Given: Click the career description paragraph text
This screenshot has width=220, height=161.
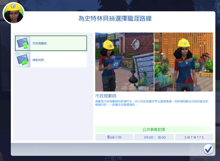Looking at the screenshot, I should pos(152,103).
